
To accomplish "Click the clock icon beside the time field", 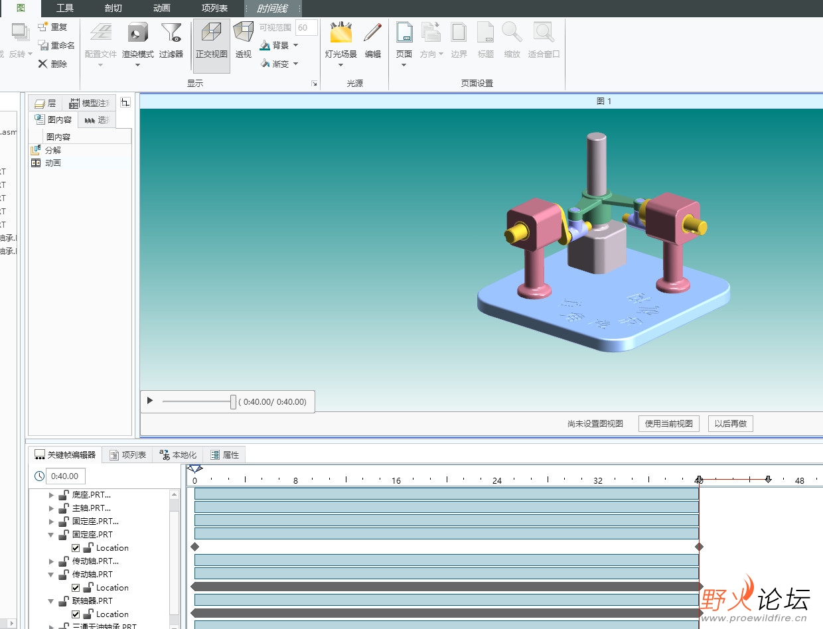I will pyautogui.click(x=39, y=476).
